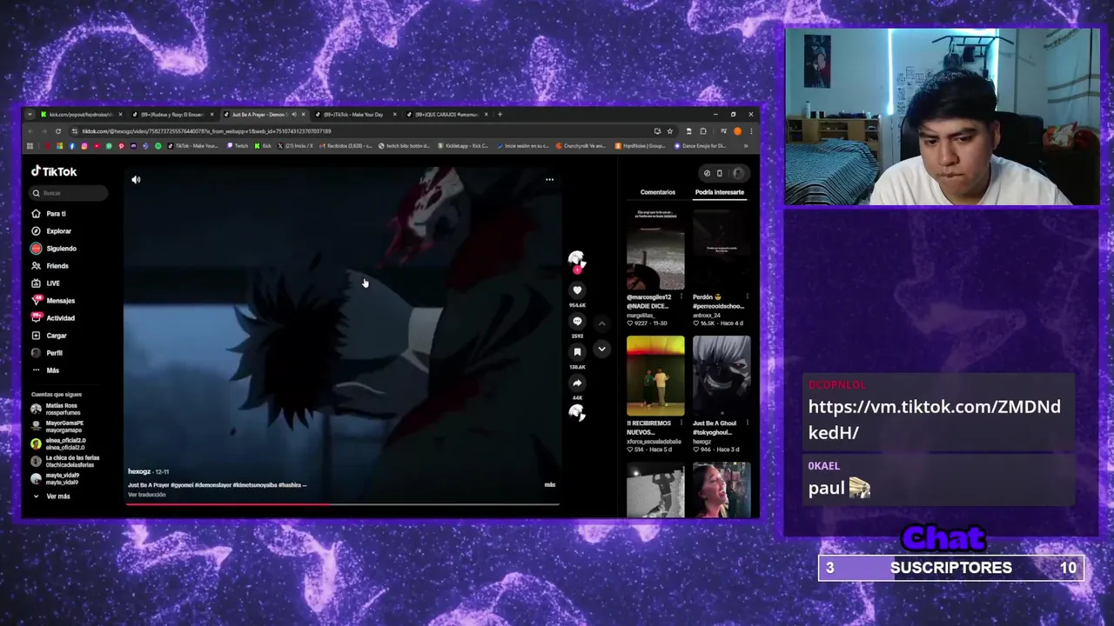Expand followed accounts with Ver más
Image resolution: width=1114 pixels, height=626 pixels.
point(52,496)
